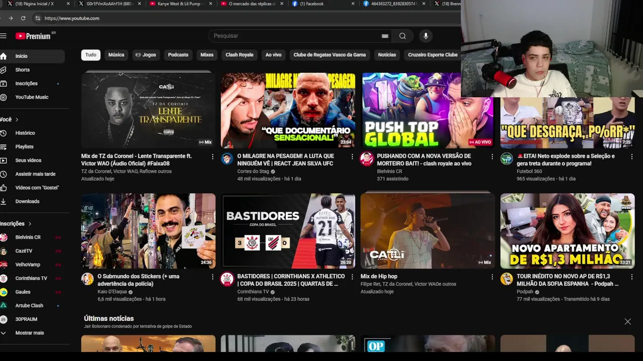The height and width of the screenshot is (361, 643).
Task: Select the Clash Royale filter chip
Action: [239, 55]
